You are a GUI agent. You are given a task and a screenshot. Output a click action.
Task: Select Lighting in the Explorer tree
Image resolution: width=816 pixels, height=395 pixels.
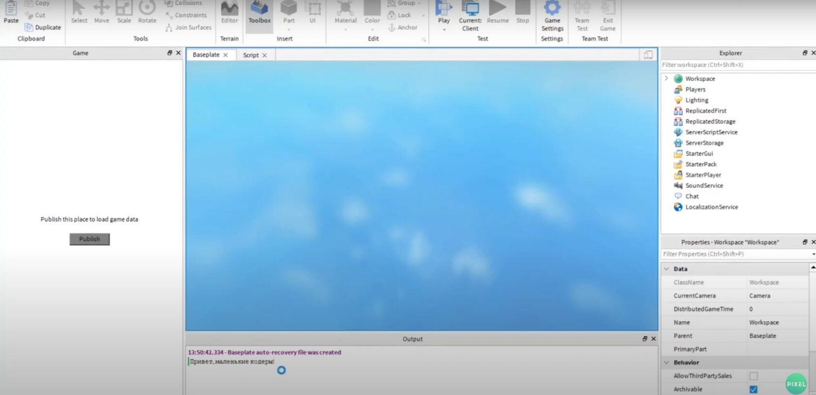click(x=697, y=100)
